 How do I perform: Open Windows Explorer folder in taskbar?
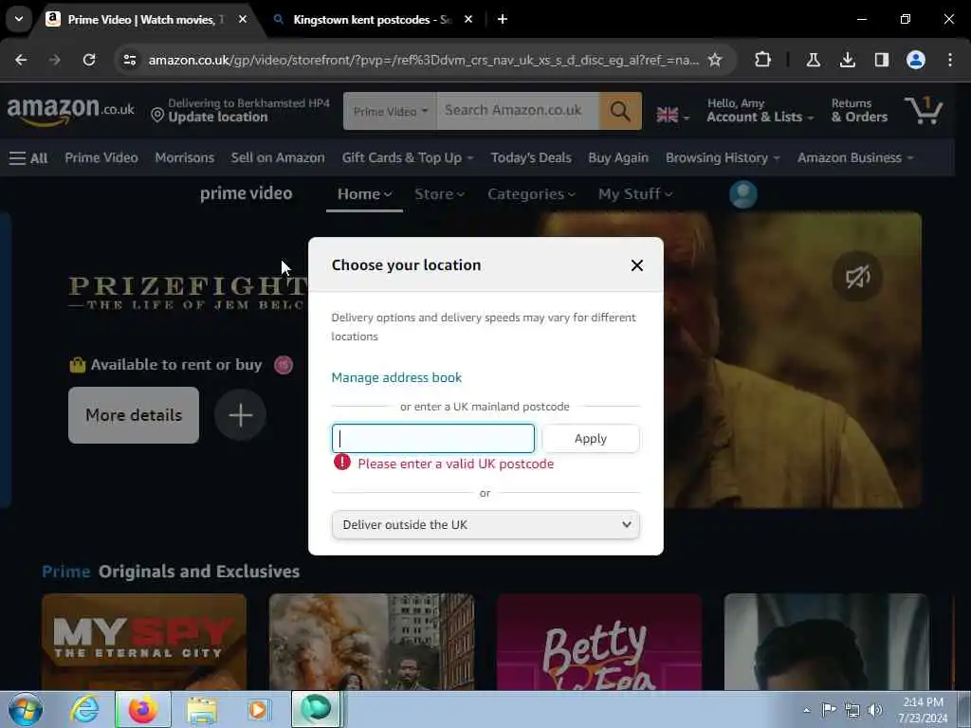(202, 710)
